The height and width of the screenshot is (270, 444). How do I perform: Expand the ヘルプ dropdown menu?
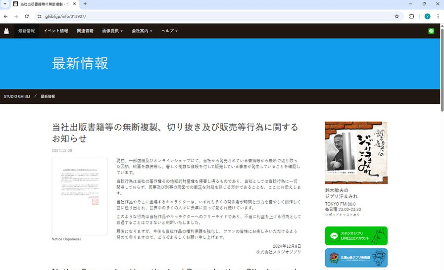[x=169, y=31]
